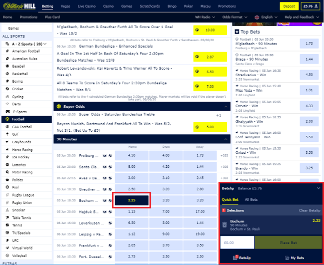This screenshot has height=265, width=324.
Task: Select Greuther away odds 2.80
Action: (200, 189)
